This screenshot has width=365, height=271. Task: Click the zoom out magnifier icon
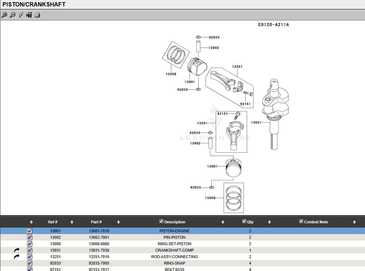(13, 15)
